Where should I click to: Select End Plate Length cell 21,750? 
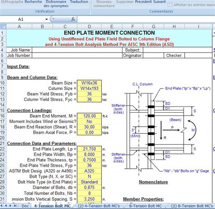coord(89,149)
